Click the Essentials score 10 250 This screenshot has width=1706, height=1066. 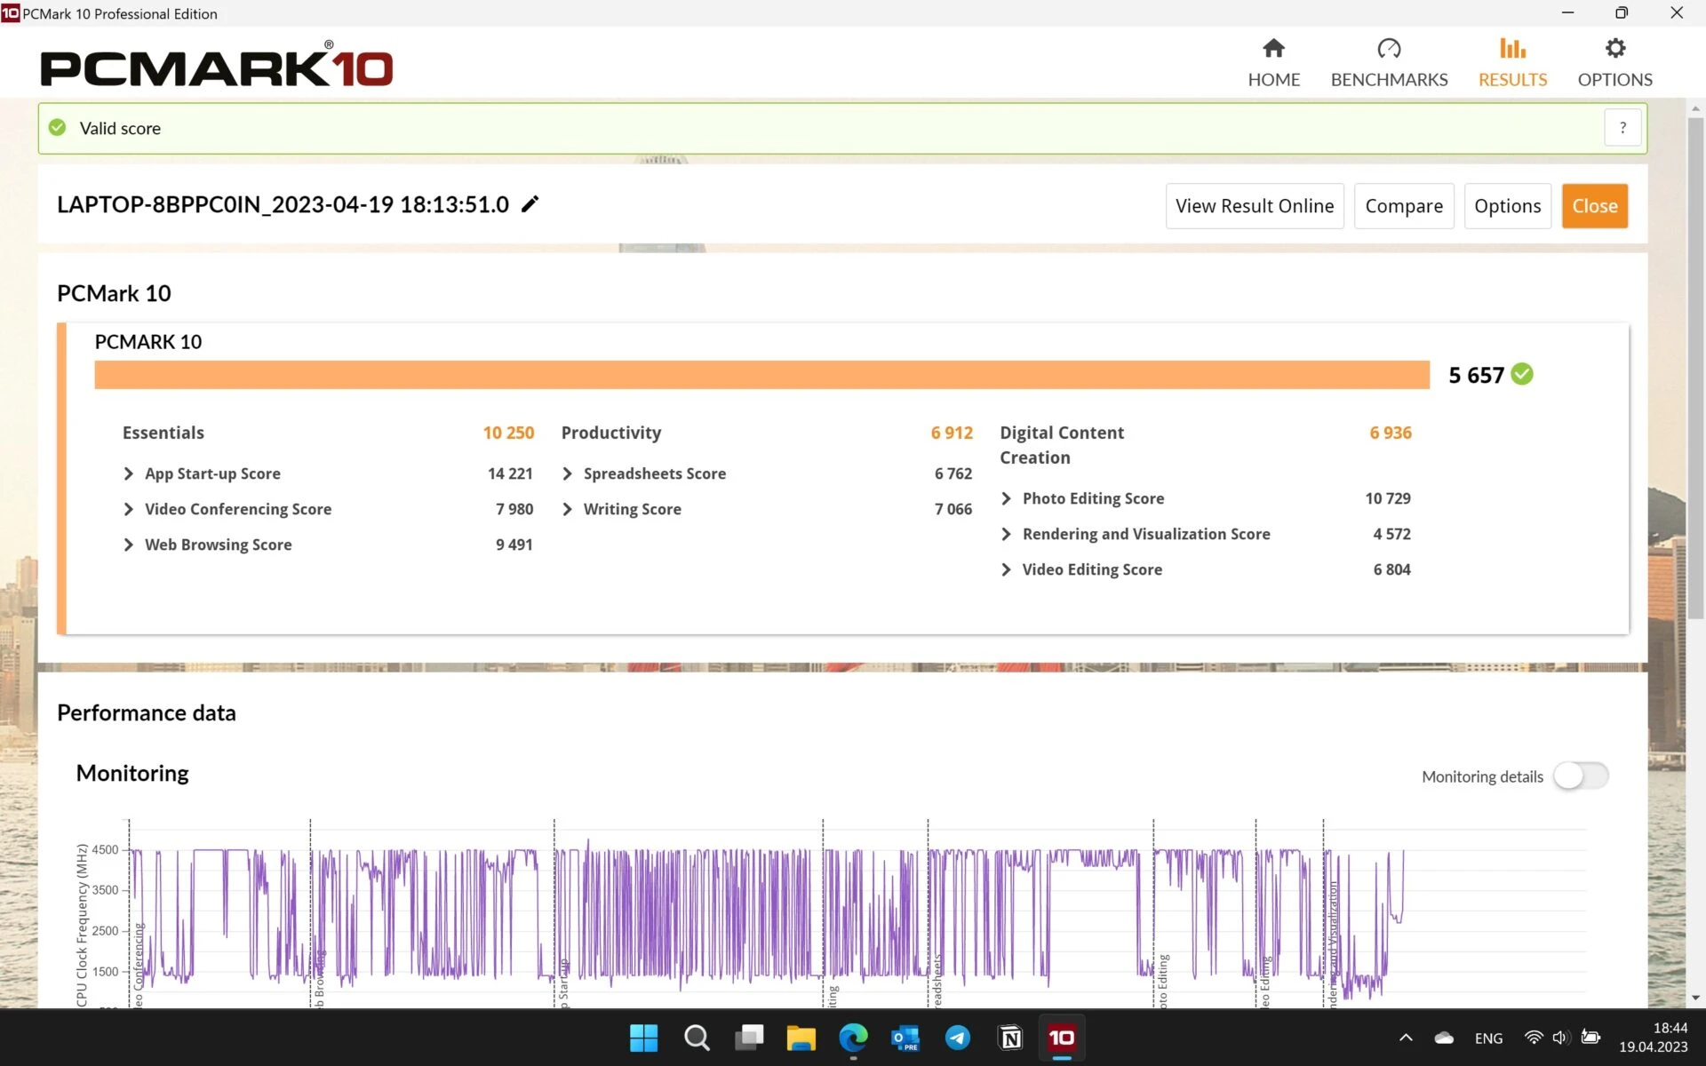pos(508,433)
